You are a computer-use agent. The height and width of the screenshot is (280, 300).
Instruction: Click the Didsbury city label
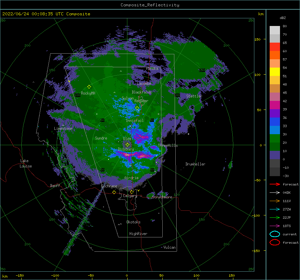click(126, 149)
